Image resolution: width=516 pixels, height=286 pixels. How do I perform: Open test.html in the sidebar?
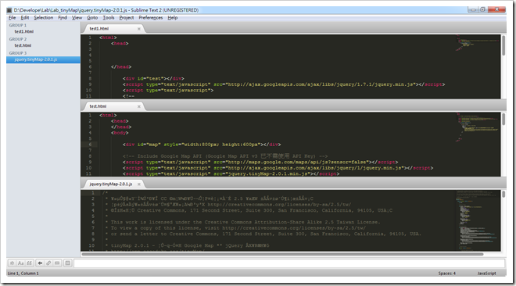pyautogui.click(x=23, y=45)
